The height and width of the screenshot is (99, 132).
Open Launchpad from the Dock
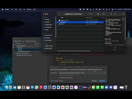[10, 87]
